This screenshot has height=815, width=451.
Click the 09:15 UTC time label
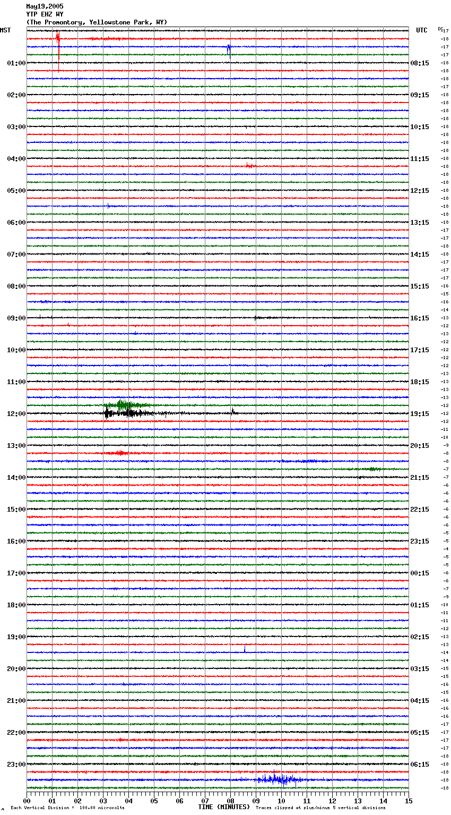tap(420, 95)
